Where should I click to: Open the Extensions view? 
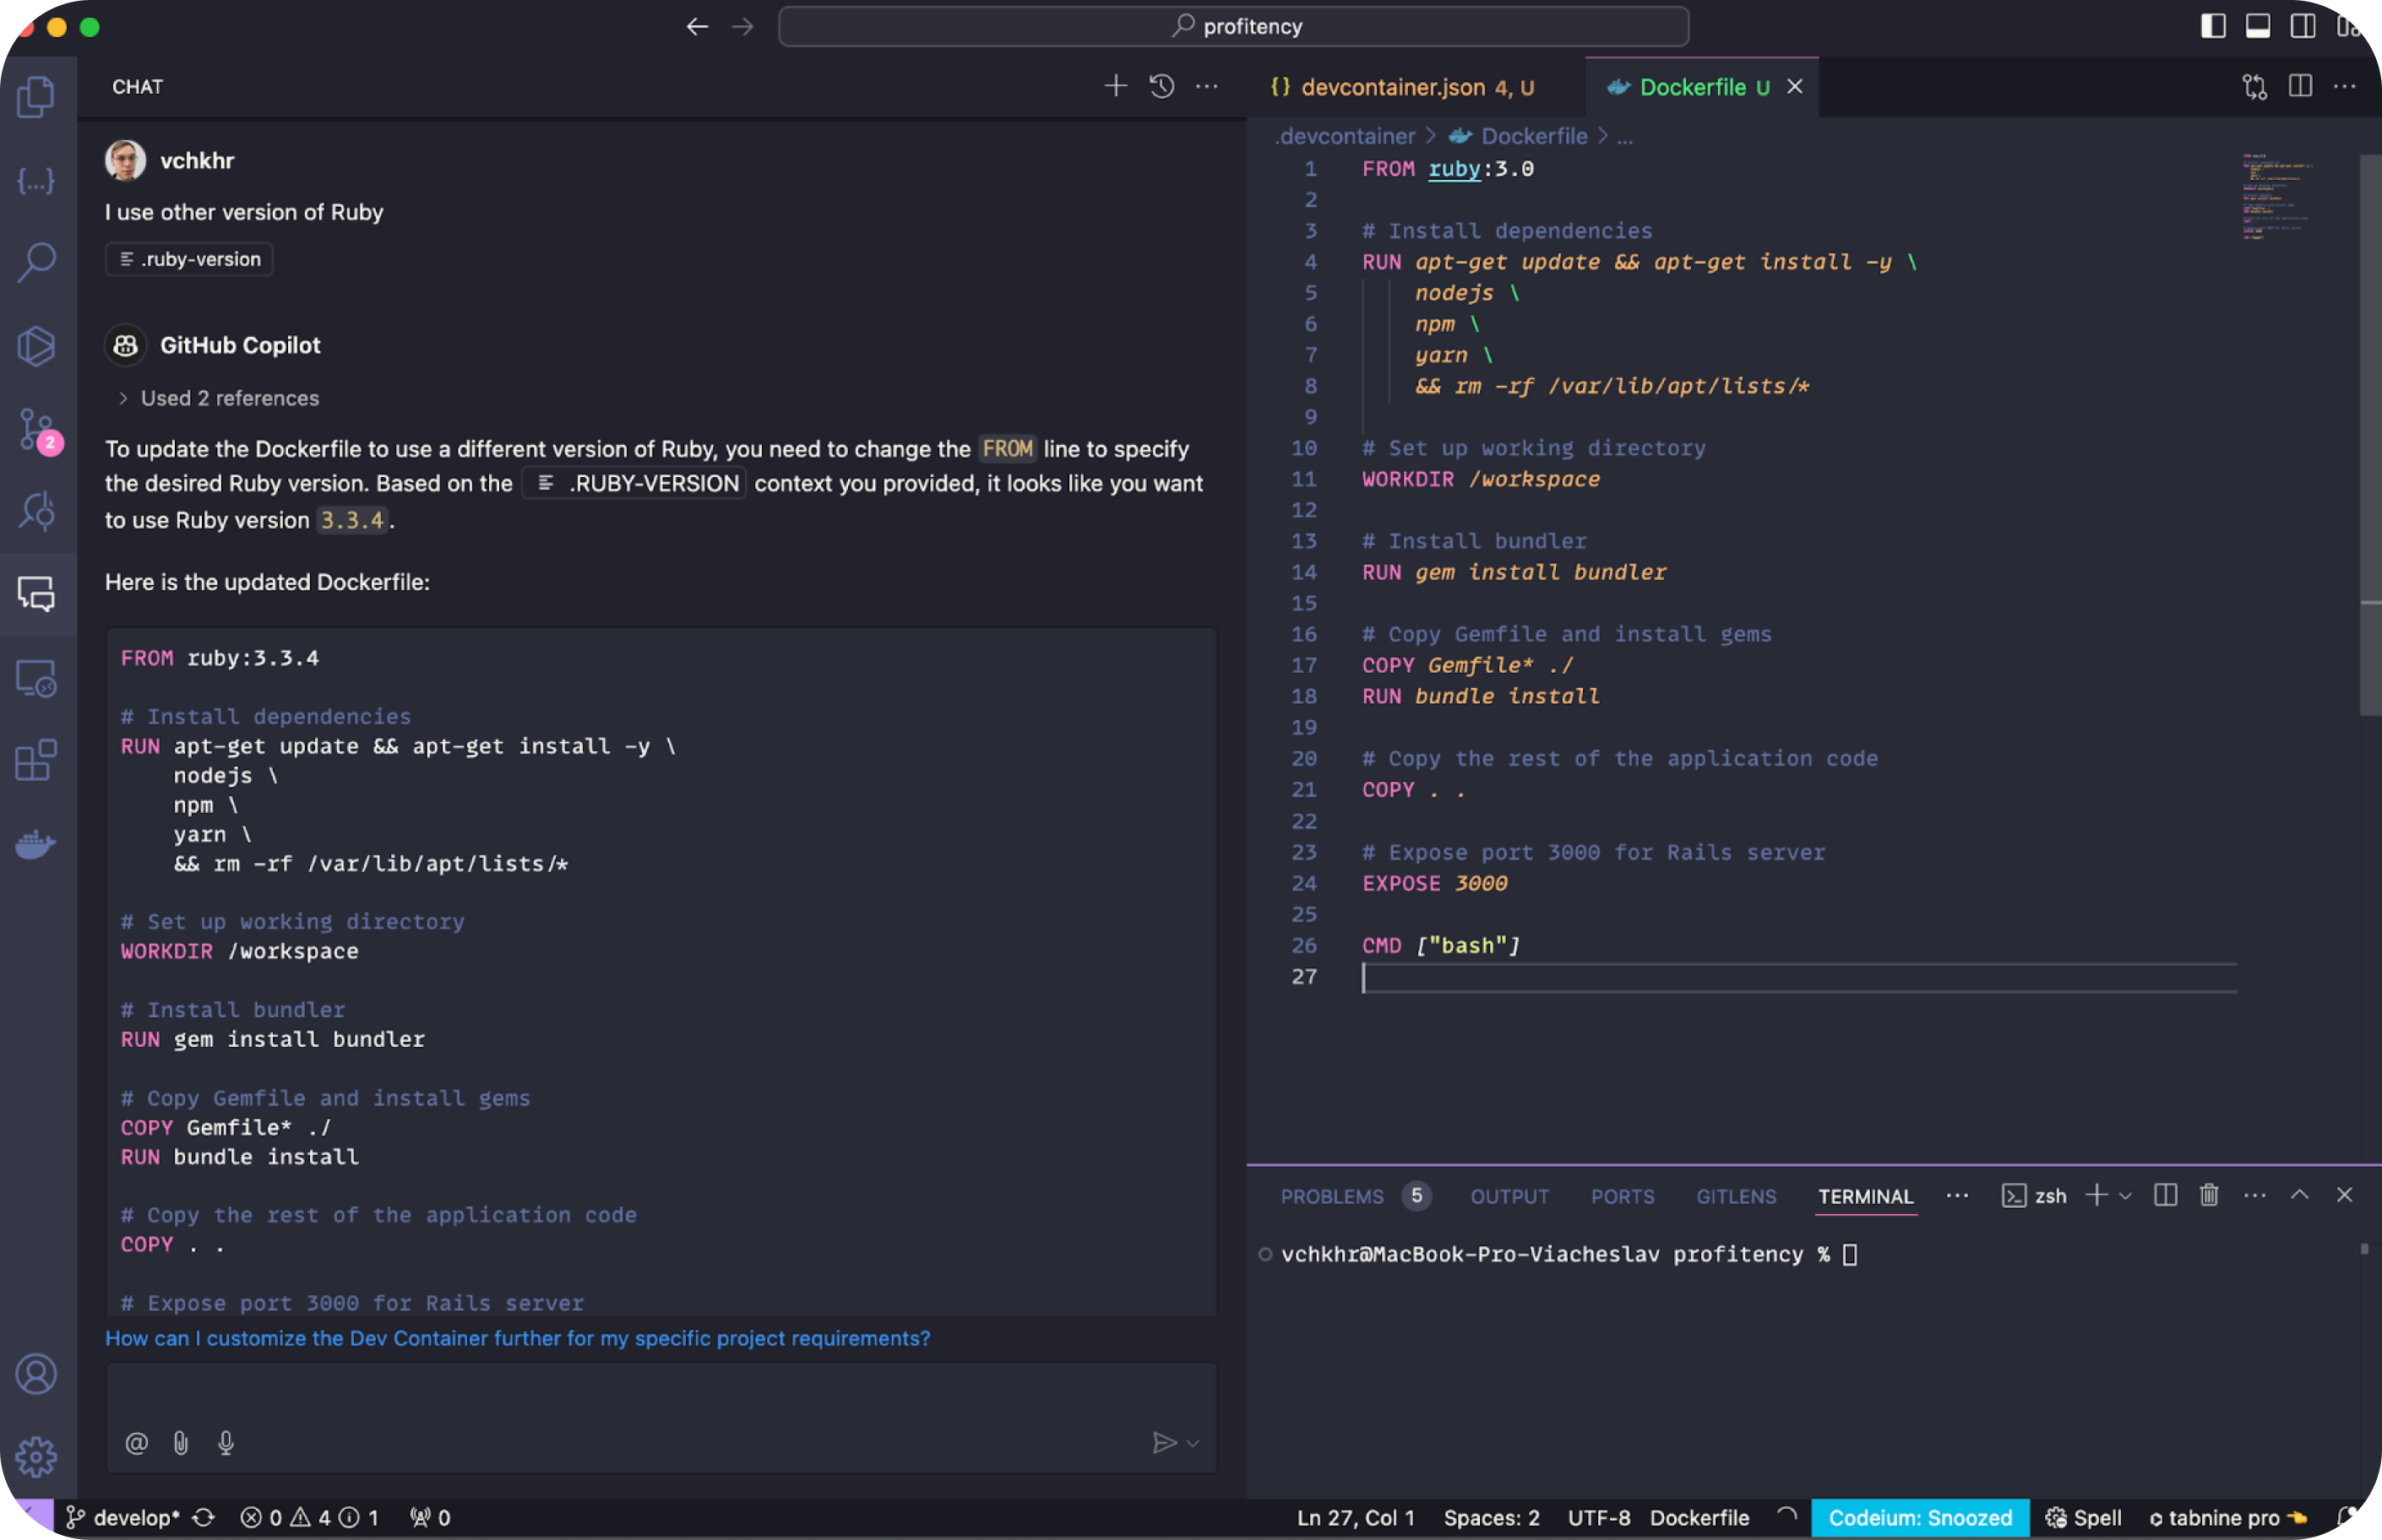tap(37, 761)
